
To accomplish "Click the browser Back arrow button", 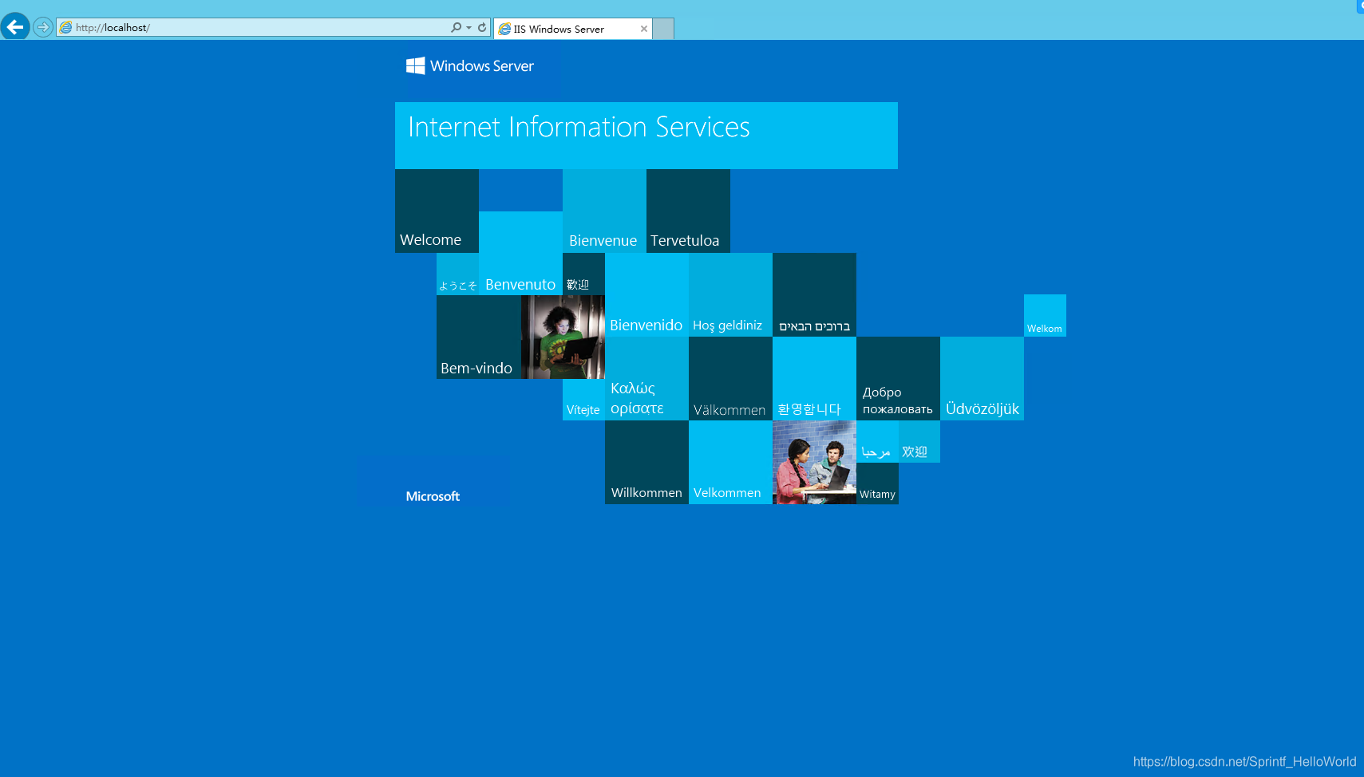I will coord(15,26).
